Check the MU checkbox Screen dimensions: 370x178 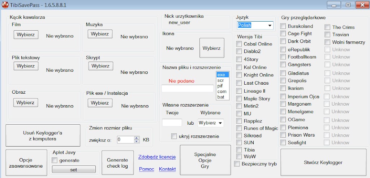[x=239, y=114]
